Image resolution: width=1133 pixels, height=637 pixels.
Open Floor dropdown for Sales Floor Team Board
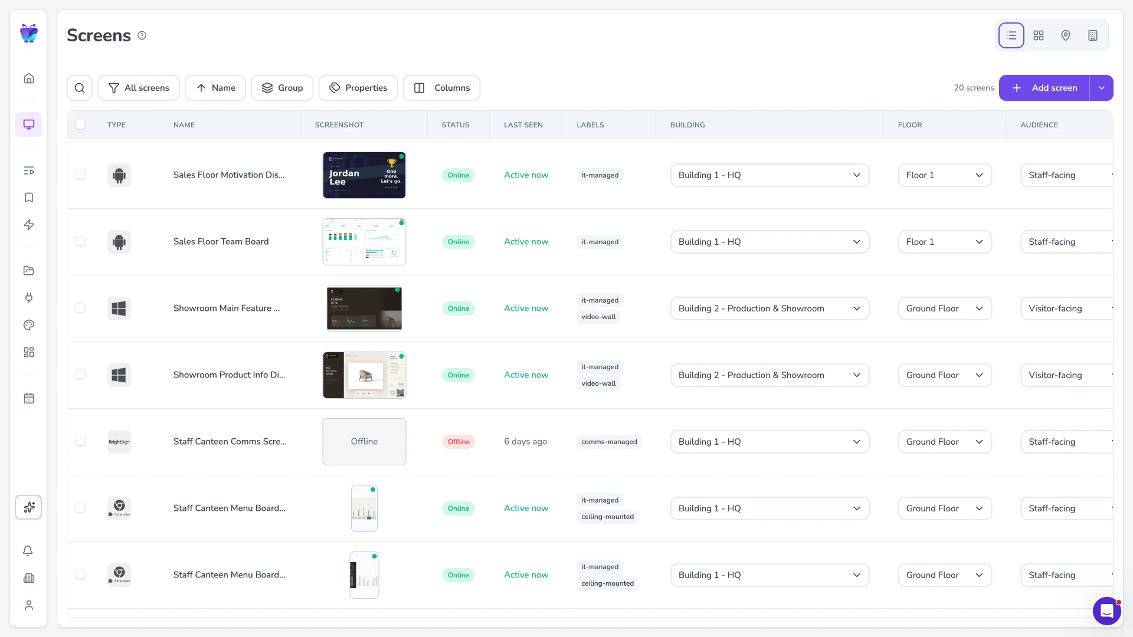point(945,242)
